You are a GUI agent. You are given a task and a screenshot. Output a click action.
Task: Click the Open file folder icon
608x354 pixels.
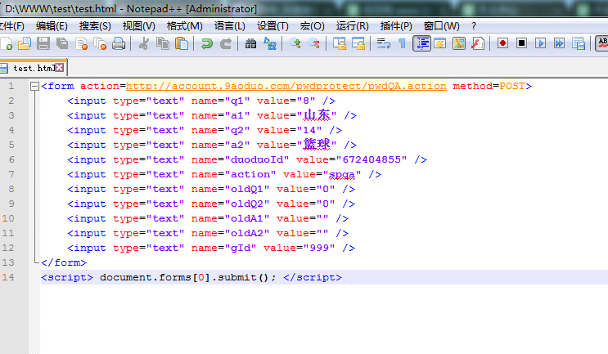point(25,43)
